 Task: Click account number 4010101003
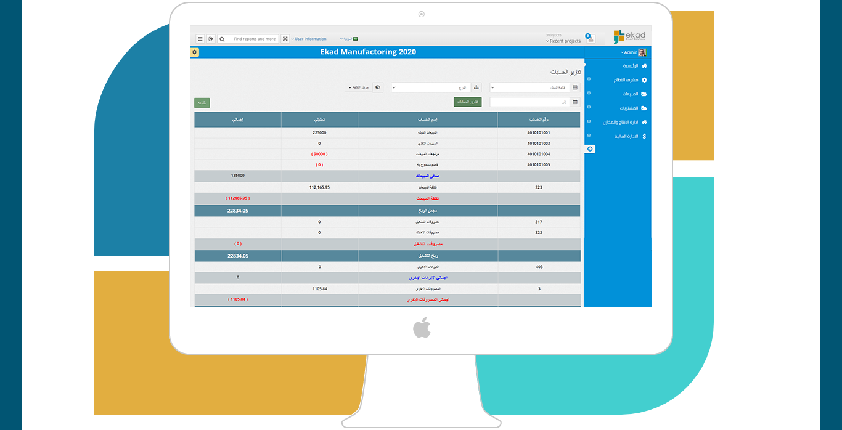pos(539,144)
